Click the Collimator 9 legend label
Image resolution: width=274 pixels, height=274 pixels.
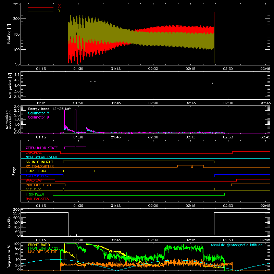coord(38,117)
